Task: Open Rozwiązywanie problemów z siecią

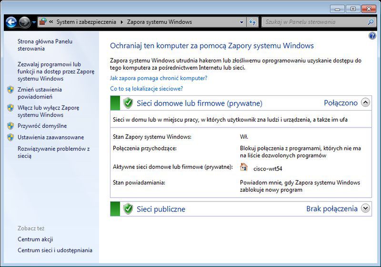Action: [53, 152]
